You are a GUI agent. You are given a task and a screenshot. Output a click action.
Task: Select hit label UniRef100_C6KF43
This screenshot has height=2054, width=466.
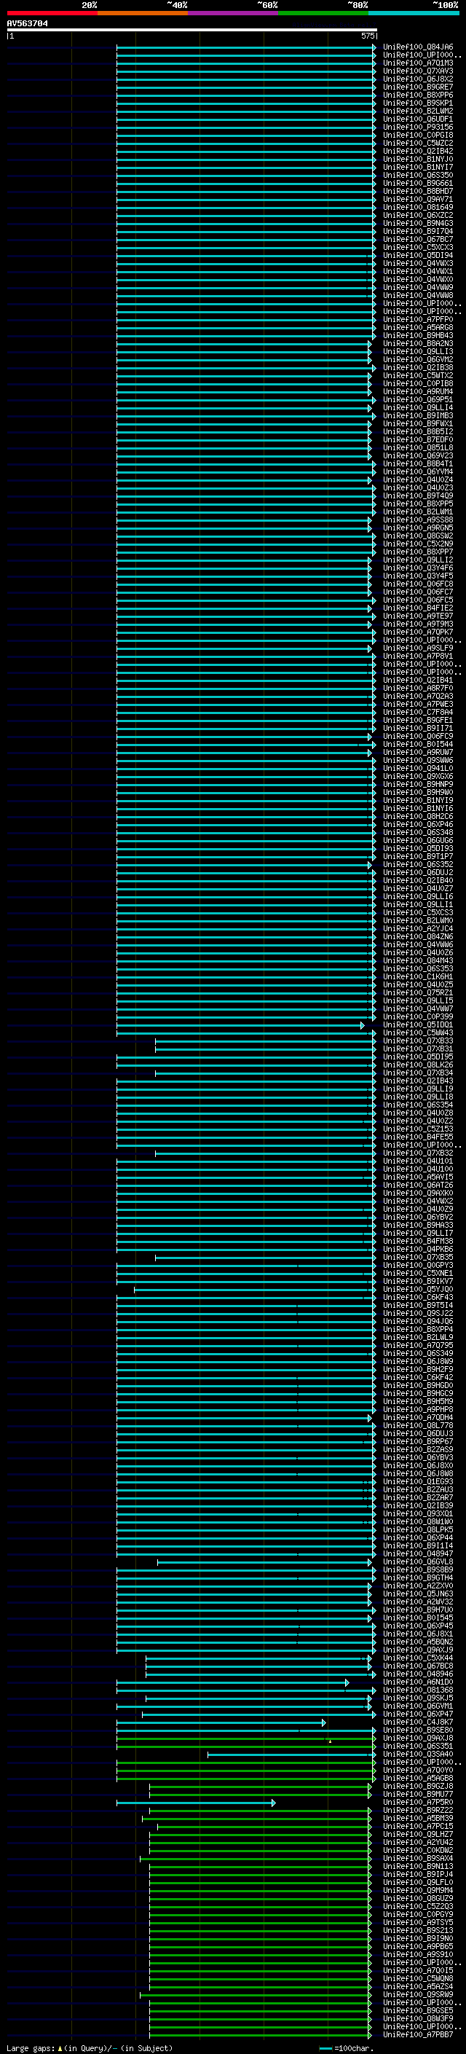tap(418, 1297)
